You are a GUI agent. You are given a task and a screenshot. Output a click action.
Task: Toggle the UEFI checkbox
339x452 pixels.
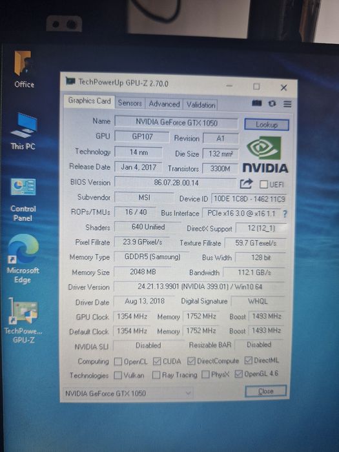tap(263, 185)
